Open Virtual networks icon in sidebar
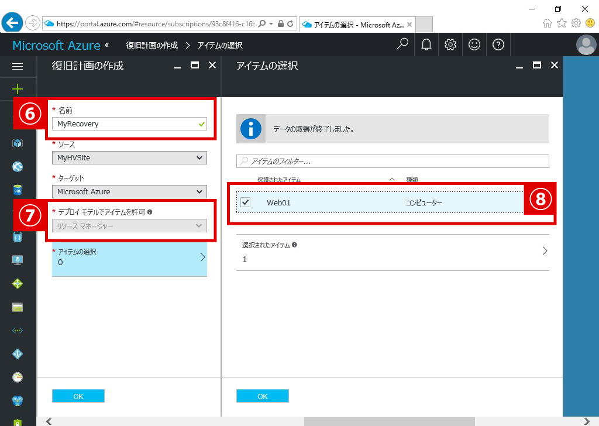The width and height of the screenshot is (599, 426). [18, 331]
